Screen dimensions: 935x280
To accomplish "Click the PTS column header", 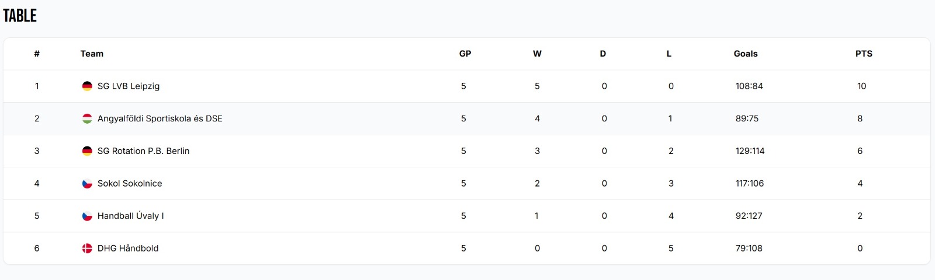I will click(x=864, y=54).
